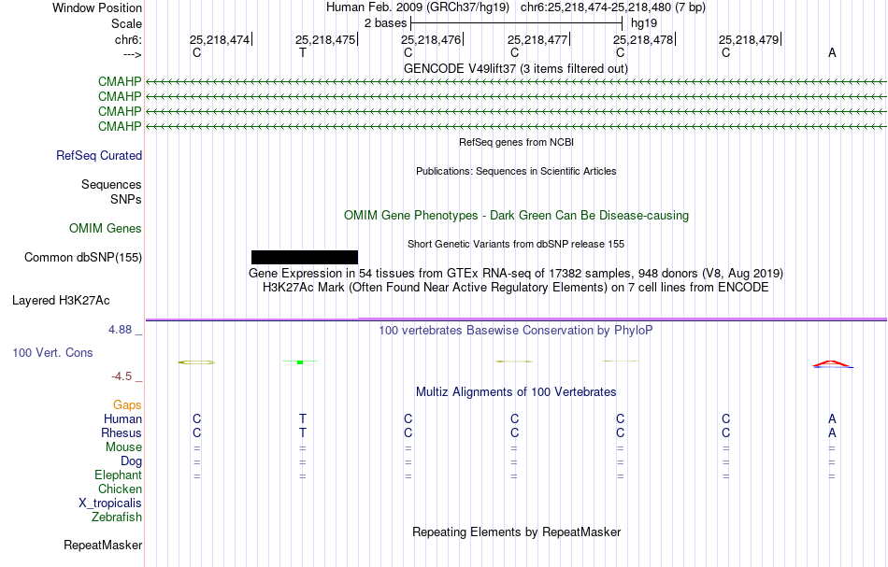The image size is (888, 567).
Task: Click 'Short Genetic Variants from dbSNP release 155'
Action: click(516, 244)
